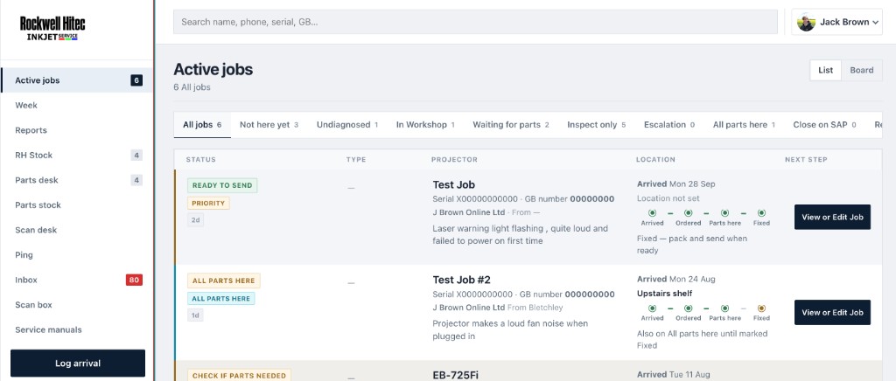Click the Active jobs count badge 6
The image size is (896, 381).
coord(136,80)
